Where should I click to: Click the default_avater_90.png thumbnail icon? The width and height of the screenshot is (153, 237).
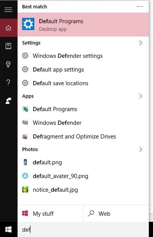coord(25,176)
